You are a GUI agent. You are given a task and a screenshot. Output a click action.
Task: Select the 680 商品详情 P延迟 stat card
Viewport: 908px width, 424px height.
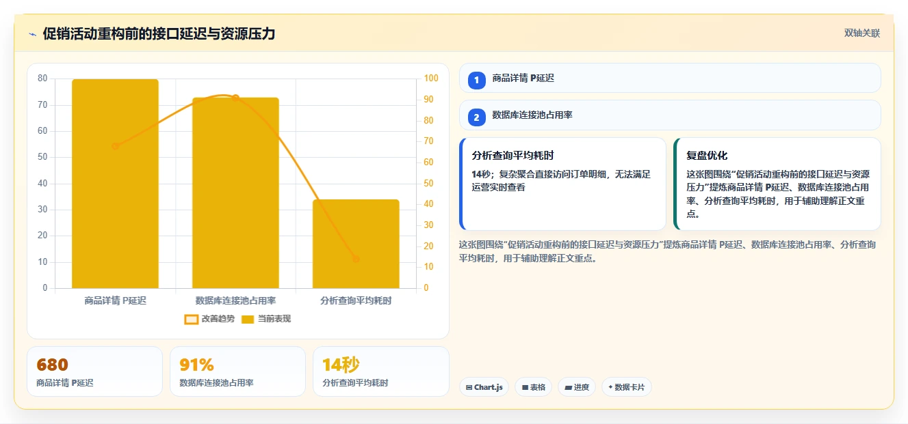point(95,371)
